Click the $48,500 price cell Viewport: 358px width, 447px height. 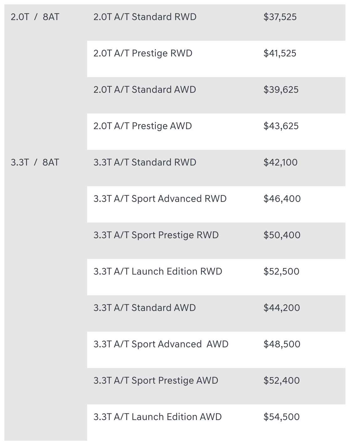(282, 344)
